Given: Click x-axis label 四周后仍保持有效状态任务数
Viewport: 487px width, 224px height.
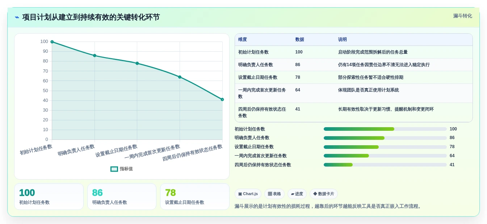Looking at the screenshot, I should [x=192, y=153].
